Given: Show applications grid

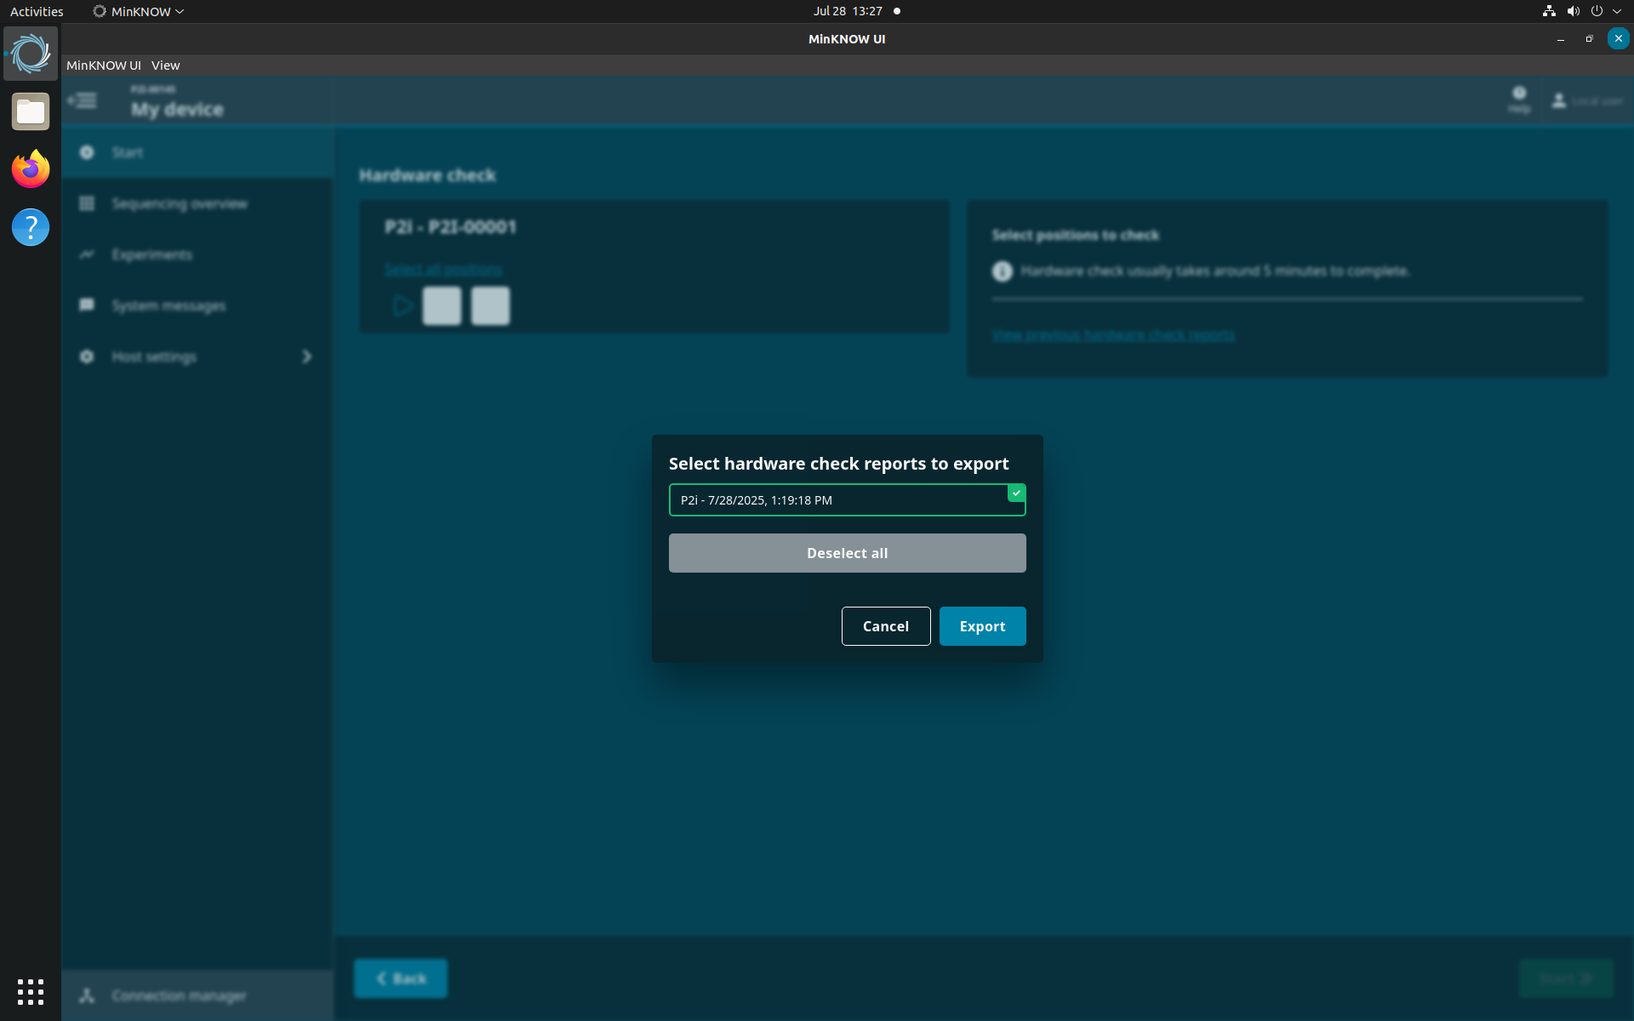Looking at the screenshot, I should pos(31,991).
